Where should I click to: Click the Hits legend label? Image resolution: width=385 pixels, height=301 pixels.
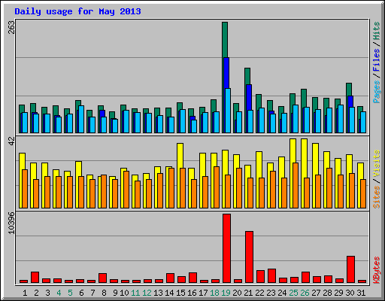click(376, 31)
